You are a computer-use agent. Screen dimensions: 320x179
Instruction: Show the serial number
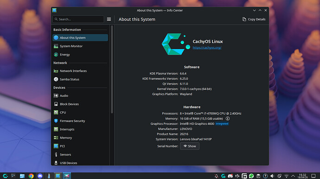190,146
